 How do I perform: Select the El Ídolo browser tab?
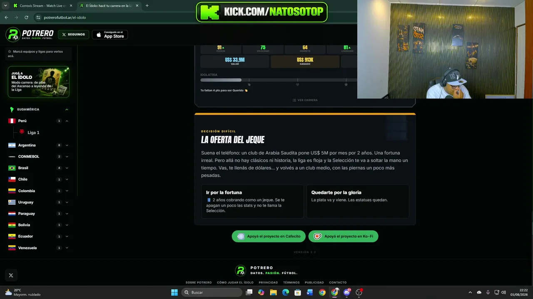click(x=109, y=6)
